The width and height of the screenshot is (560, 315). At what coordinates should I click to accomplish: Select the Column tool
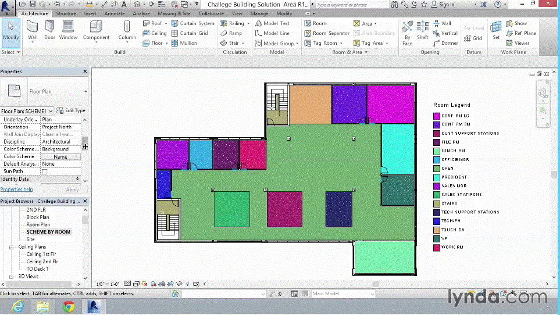(127, 30)
